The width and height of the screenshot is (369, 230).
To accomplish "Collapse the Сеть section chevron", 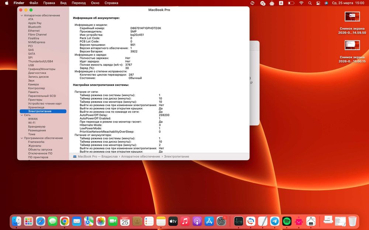I will click(x=22, y=115).
